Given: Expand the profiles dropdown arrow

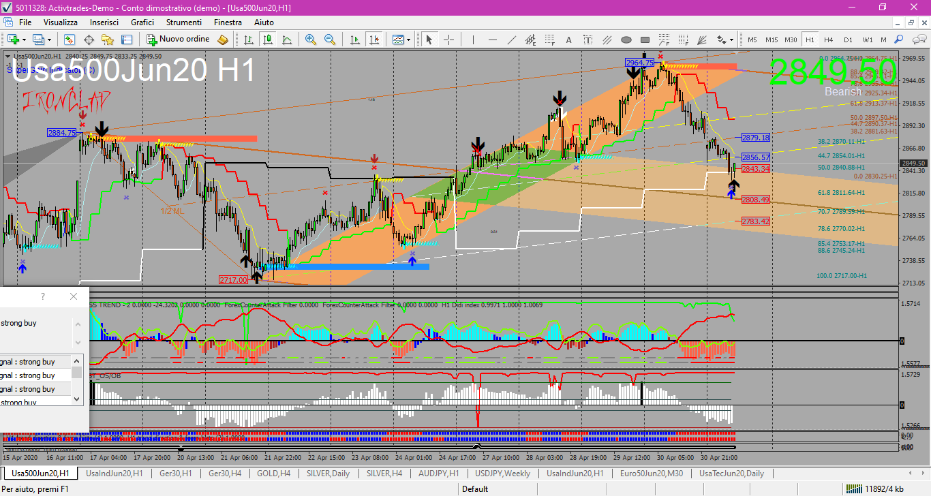Looking at the screenshot, I should click(x=50, y=40).
